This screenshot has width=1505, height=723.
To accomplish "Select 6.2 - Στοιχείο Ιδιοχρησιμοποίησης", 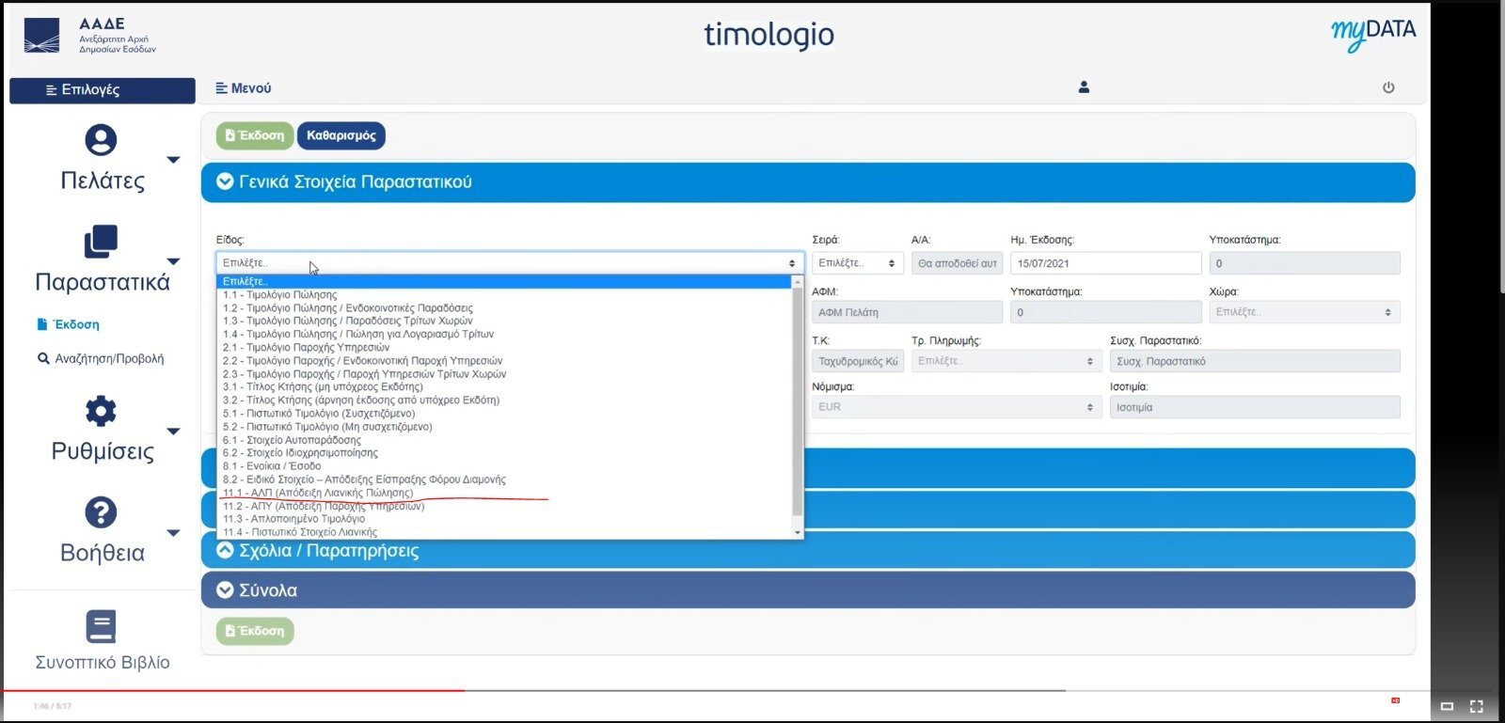I will click(505, 453).
